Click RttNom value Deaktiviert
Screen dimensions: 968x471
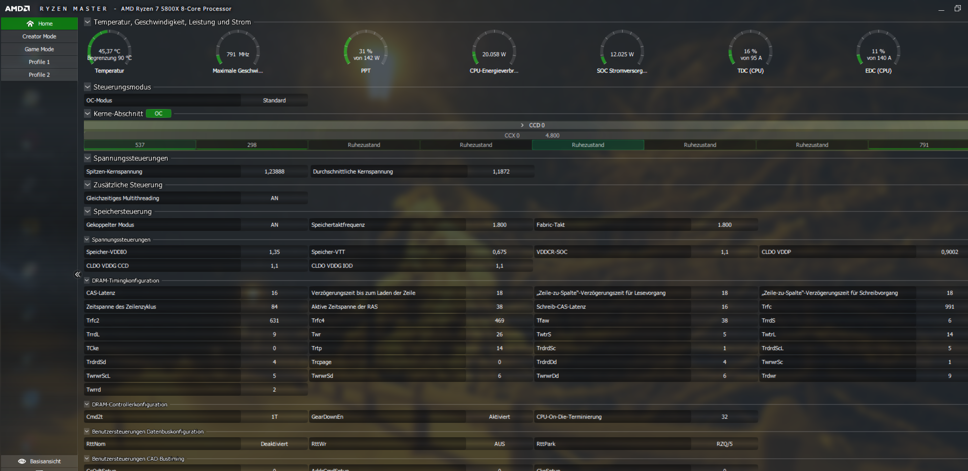coord(274,444)
